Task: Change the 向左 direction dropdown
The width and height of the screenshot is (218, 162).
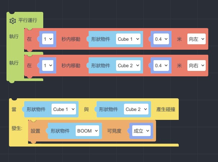Action: pos(196,39)
